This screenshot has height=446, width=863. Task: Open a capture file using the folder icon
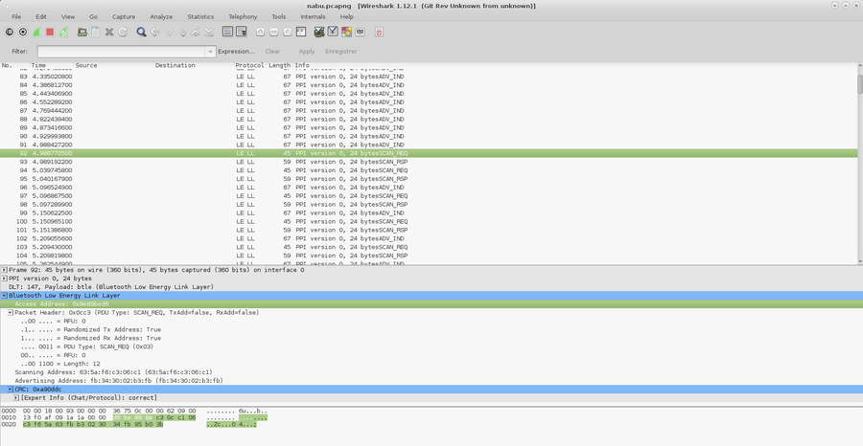(82, 32)
